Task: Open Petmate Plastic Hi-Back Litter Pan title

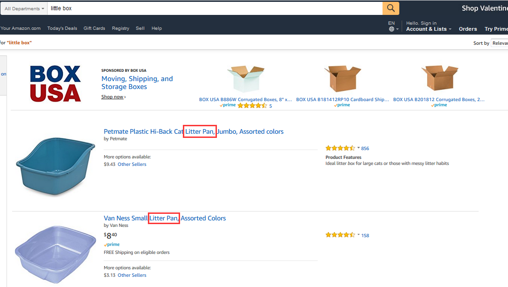Action: click(193, 131)
